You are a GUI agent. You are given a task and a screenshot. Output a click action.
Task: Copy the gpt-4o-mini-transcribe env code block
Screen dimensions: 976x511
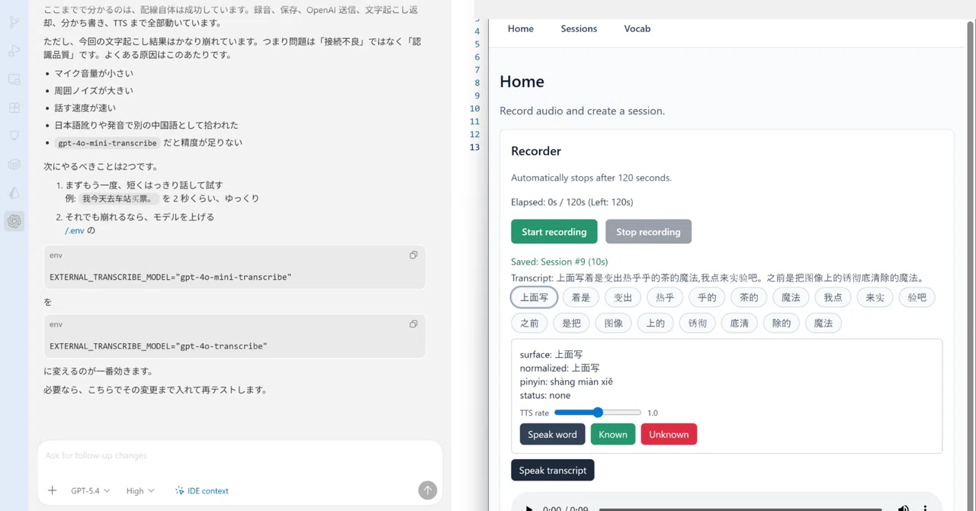coord(413,255)
